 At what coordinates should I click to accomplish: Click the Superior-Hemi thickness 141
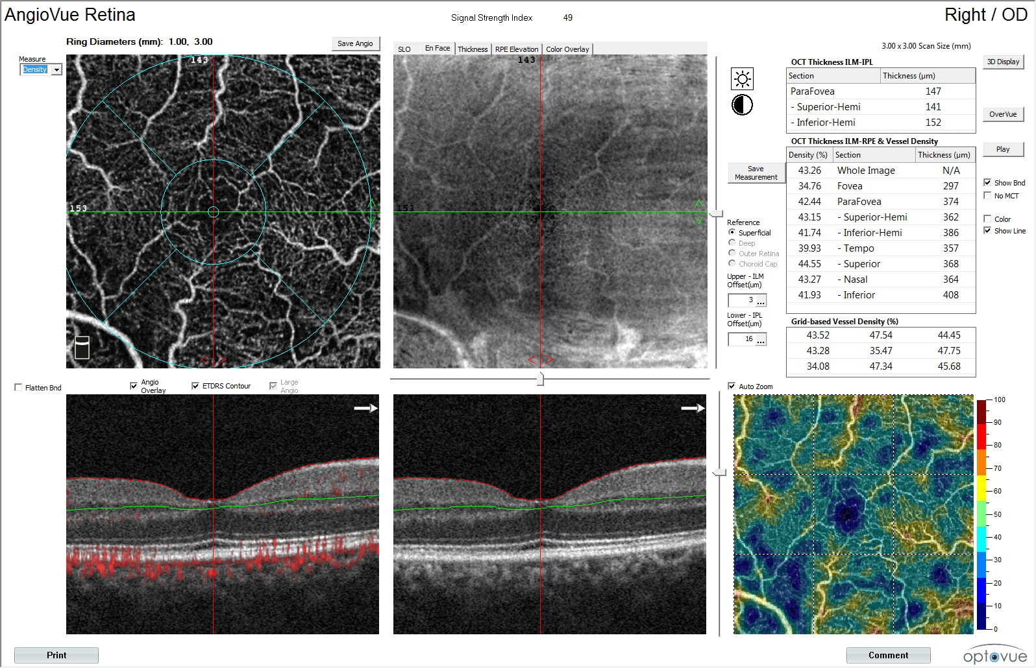[x=933, y=107]
